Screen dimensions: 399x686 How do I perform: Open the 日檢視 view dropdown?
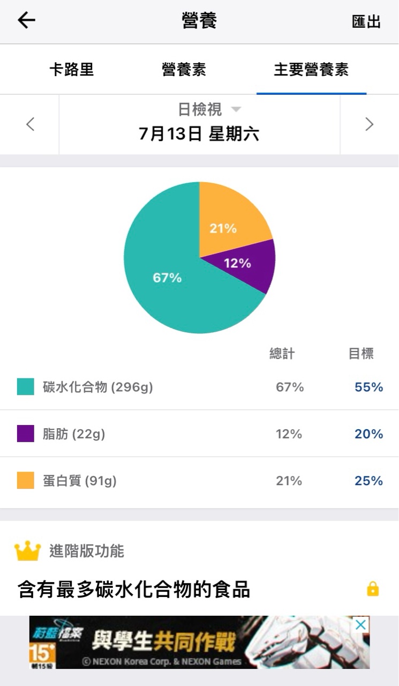(199, 109)
